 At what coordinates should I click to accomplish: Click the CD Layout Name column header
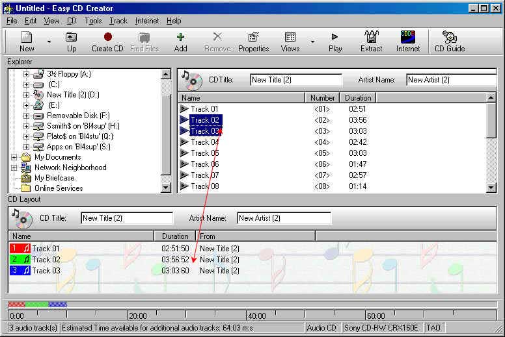tap(81, 236)
